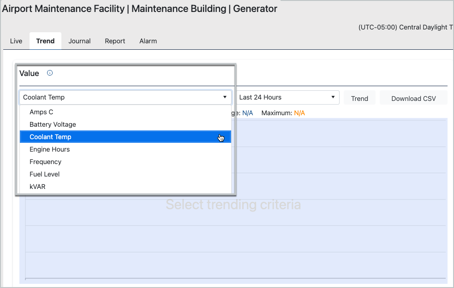Viewport: 454px width, 288px height.
Task: Click the Maximum N/A value
Action: (299, 113)
